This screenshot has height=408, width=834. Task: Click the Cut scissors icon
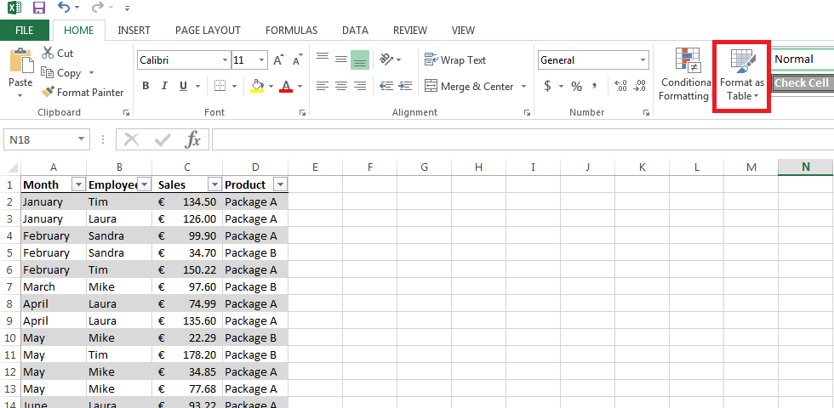tap(48, 53)
